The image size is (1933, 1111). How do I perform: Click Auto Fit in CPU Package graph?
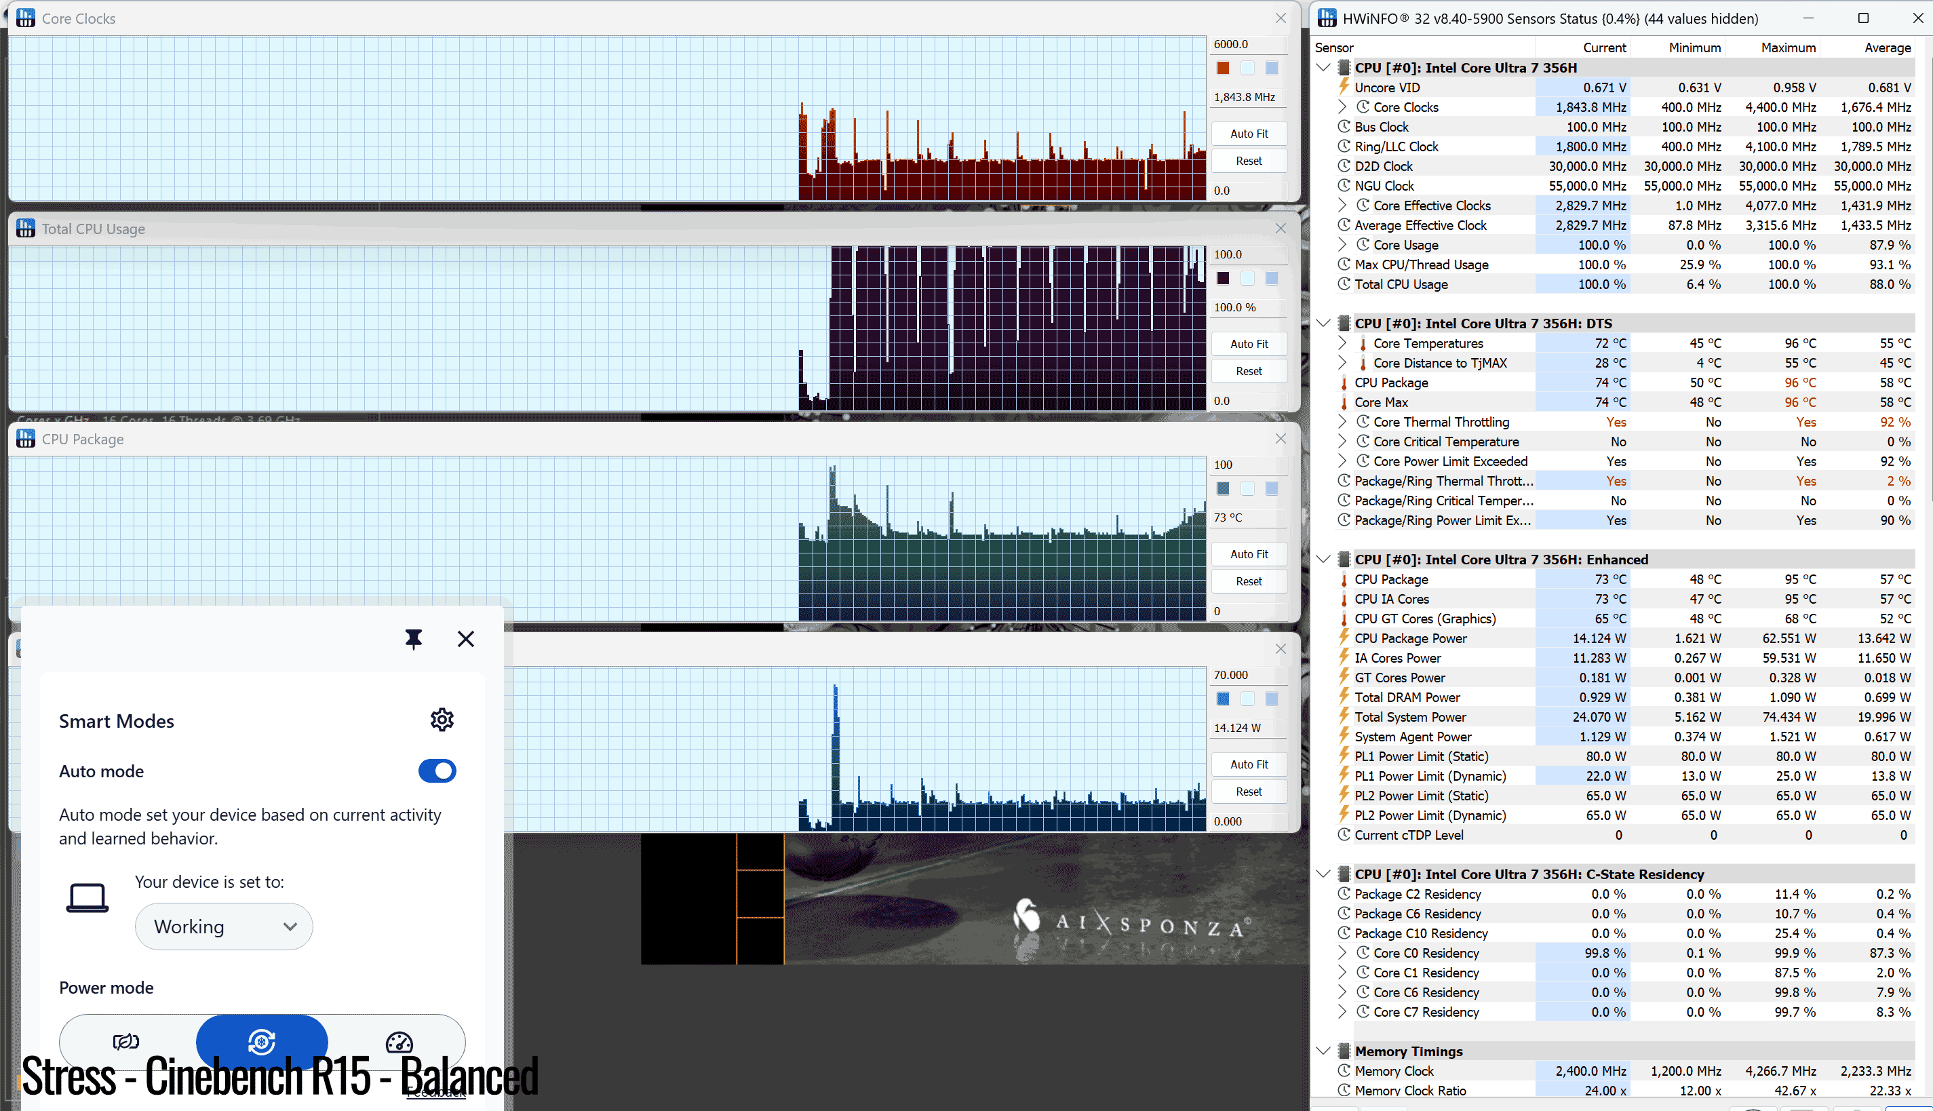(x=1249, y=554)
